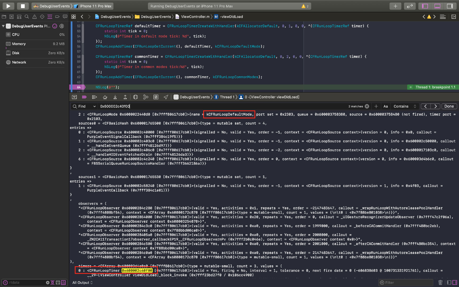Open the Find navigator magnifier icon

pos(27,17)
